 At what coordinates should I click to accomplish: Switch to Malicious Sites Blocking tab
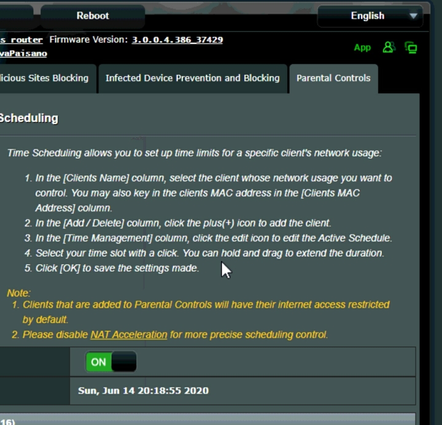[x=47, y=79]
